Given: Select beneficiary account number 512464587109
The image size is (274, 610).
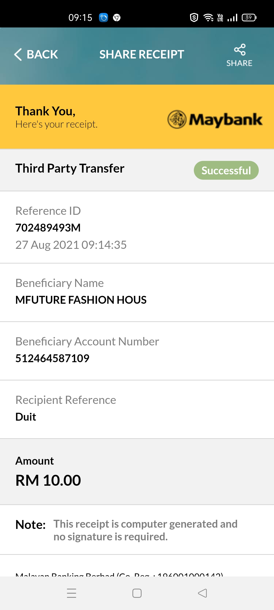Looking at the screenshot, I should [x=52, y=358].
